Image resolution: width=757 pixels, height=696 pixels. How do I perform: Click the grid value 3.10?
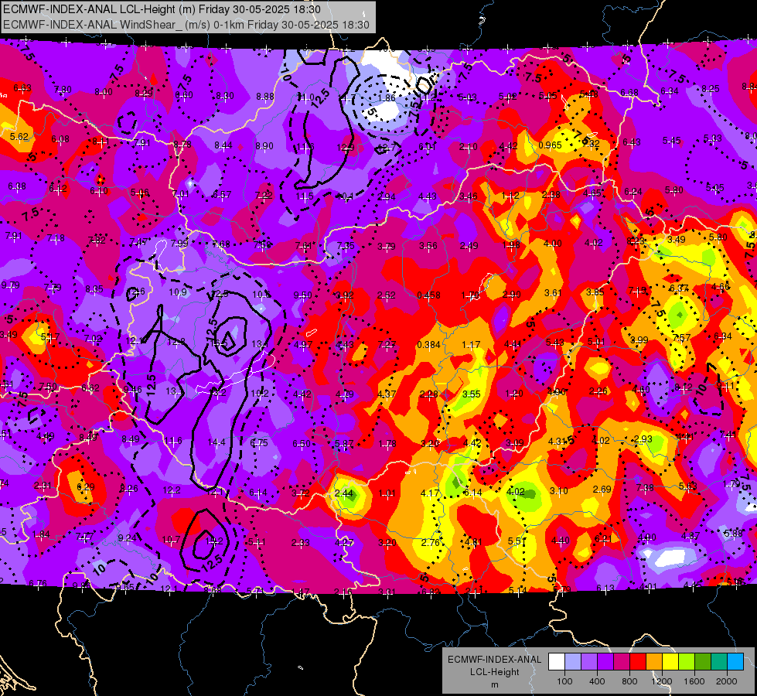coord(559,491)
